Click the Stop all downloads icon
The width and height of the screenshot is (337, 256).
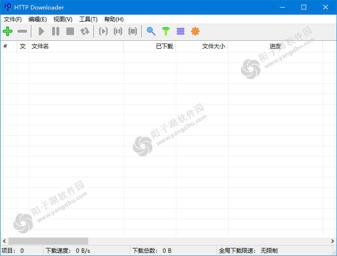pos(133,31)
